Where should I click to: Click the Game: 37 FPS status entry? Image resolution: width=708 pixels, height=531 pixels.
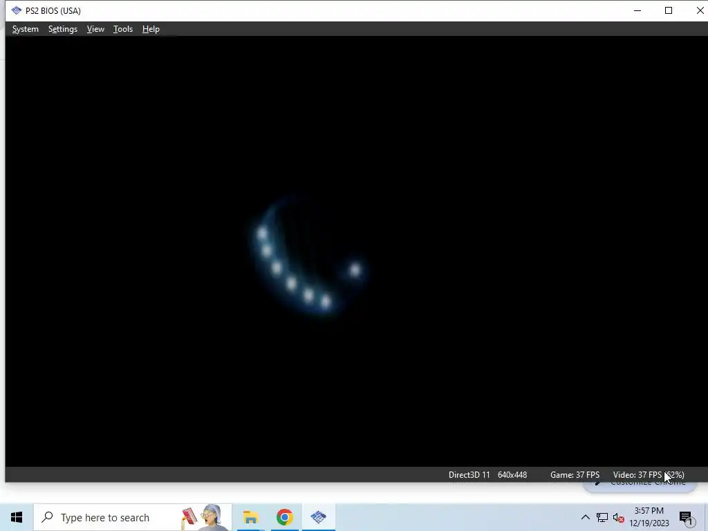(575, 475)
